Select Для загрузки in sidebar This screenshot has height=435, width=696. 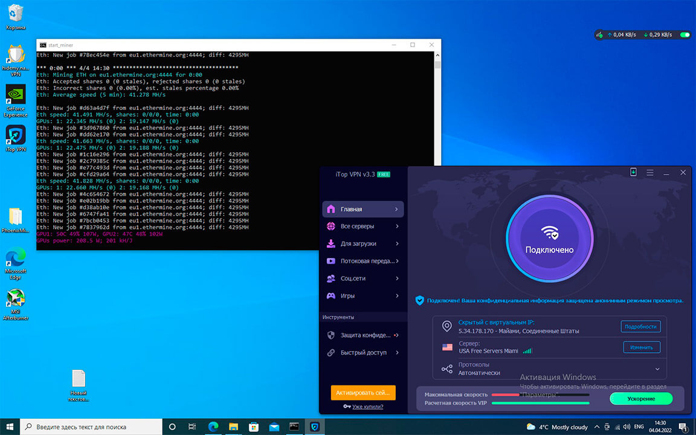(362, 243)
